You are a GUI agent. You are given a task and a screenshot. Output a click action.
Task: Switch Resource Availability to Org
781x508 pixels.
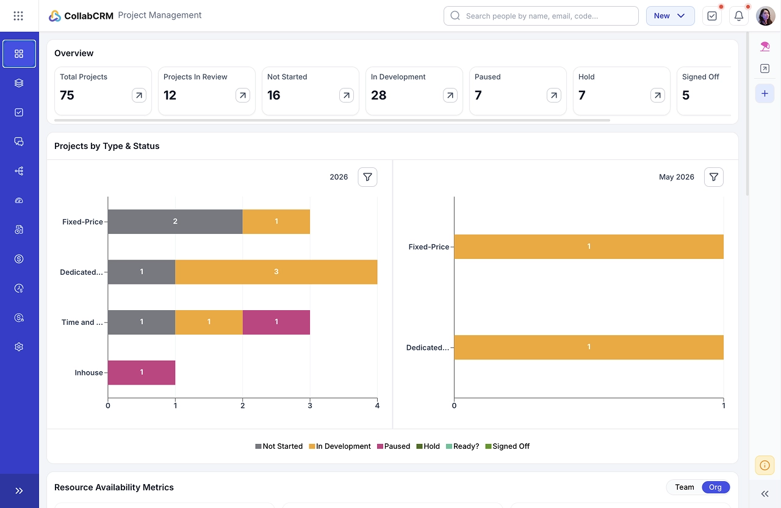click(x=715, y=487)
